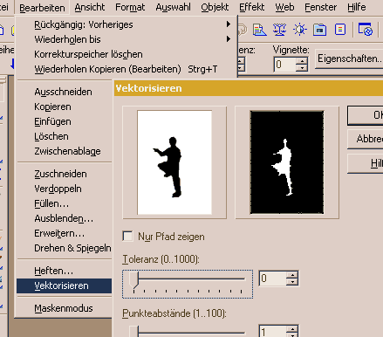Click the color balance scales icon

[x=279, y=30]
